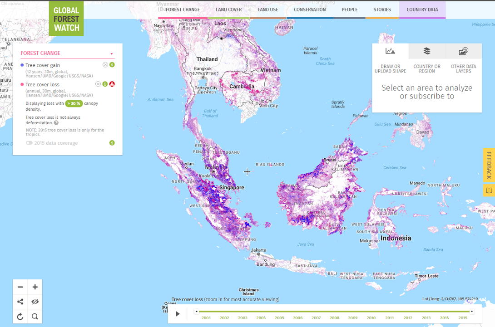Open the Conservation menu
This screenshot has height=327, width=495.
pyautogui.click(x=310, y=10)
